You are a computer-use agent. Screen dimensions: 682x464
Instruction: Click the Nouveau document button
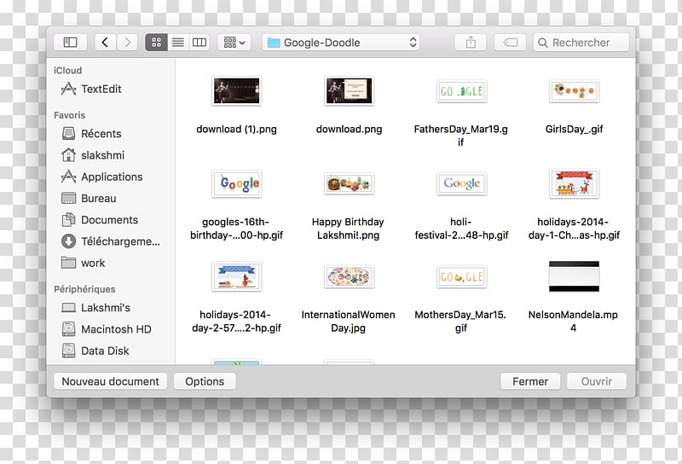pyautogui.click(x=110, y=381)
